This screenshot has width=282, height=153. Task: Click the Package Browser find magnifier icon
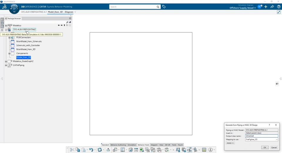pyautogui.click(x=67, y=22)
